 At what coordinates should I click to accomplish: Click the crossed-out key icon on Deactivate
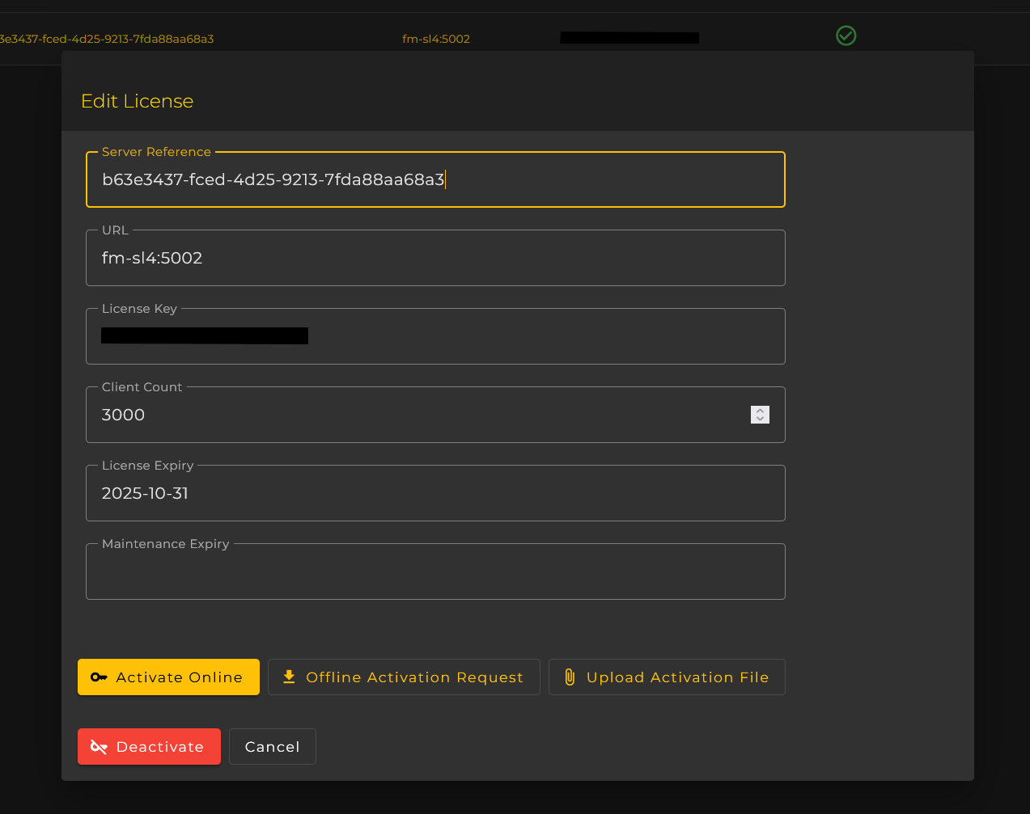[99, 747]
